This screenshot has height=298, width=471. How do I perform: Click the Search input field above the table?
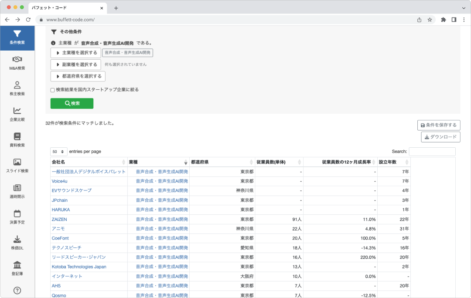coord(433,151)
